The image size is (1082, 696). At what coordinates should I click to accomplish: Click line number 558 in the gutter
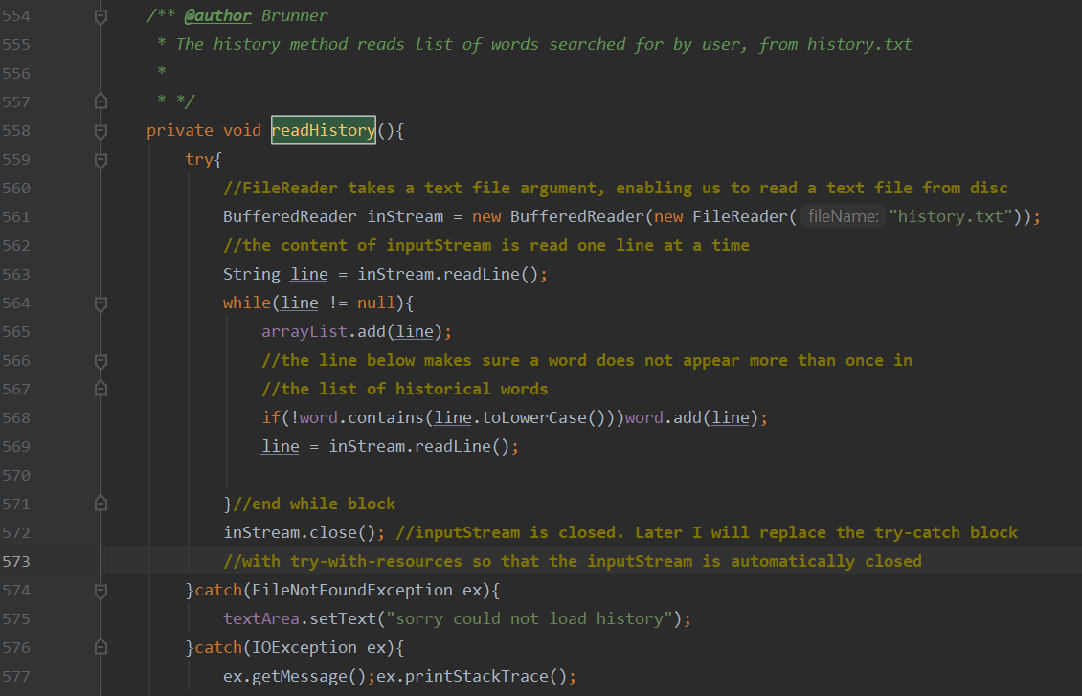tap(16, 130)
